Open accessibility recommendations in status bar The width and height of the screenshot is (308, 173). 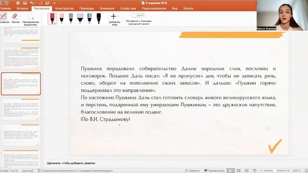(x=75, y=171)
